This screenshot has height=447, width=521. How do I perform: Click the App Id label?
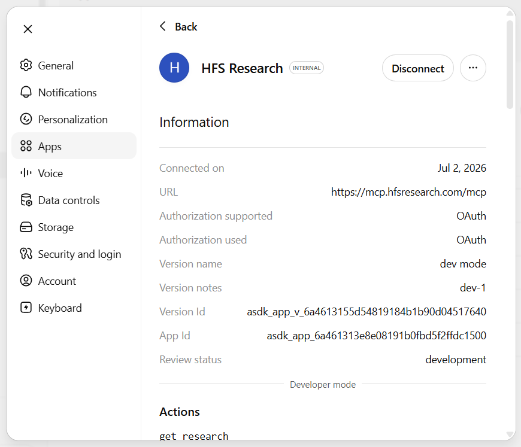(x=175, y=336)
